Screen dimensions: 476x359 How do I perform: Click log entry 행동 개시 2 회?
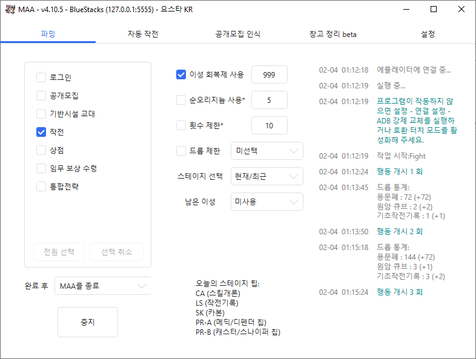click(400, 232)
